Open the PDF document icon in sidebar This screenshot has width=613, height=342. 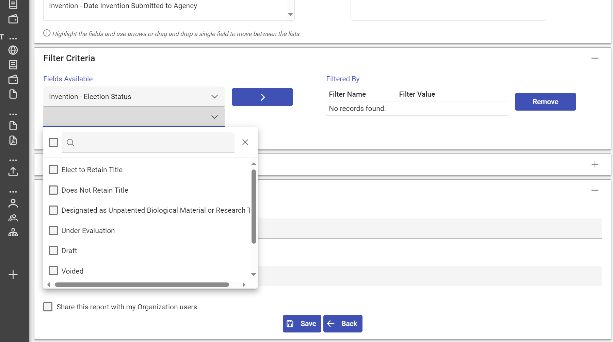click(13, 141)
